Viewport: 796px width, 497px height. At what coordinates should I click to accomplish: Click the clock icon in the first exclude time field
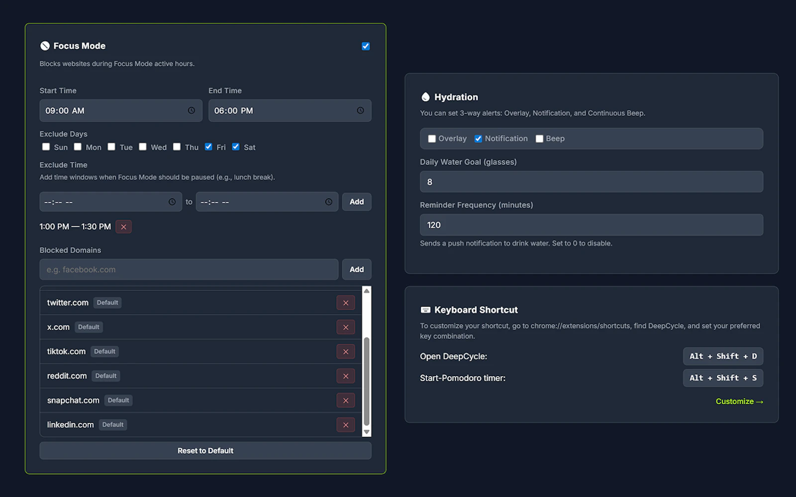click(x=174, y=202)
